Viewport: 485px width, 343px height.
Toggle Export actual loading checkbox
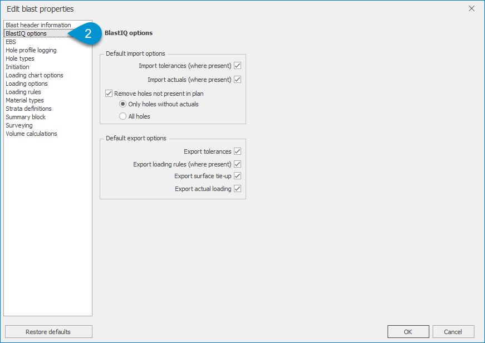pos(237,189)
